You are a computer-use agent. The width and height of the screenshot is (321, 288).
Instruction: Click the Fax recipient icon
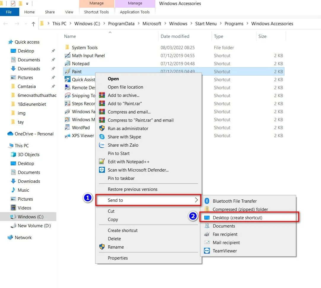pos(207,234)
